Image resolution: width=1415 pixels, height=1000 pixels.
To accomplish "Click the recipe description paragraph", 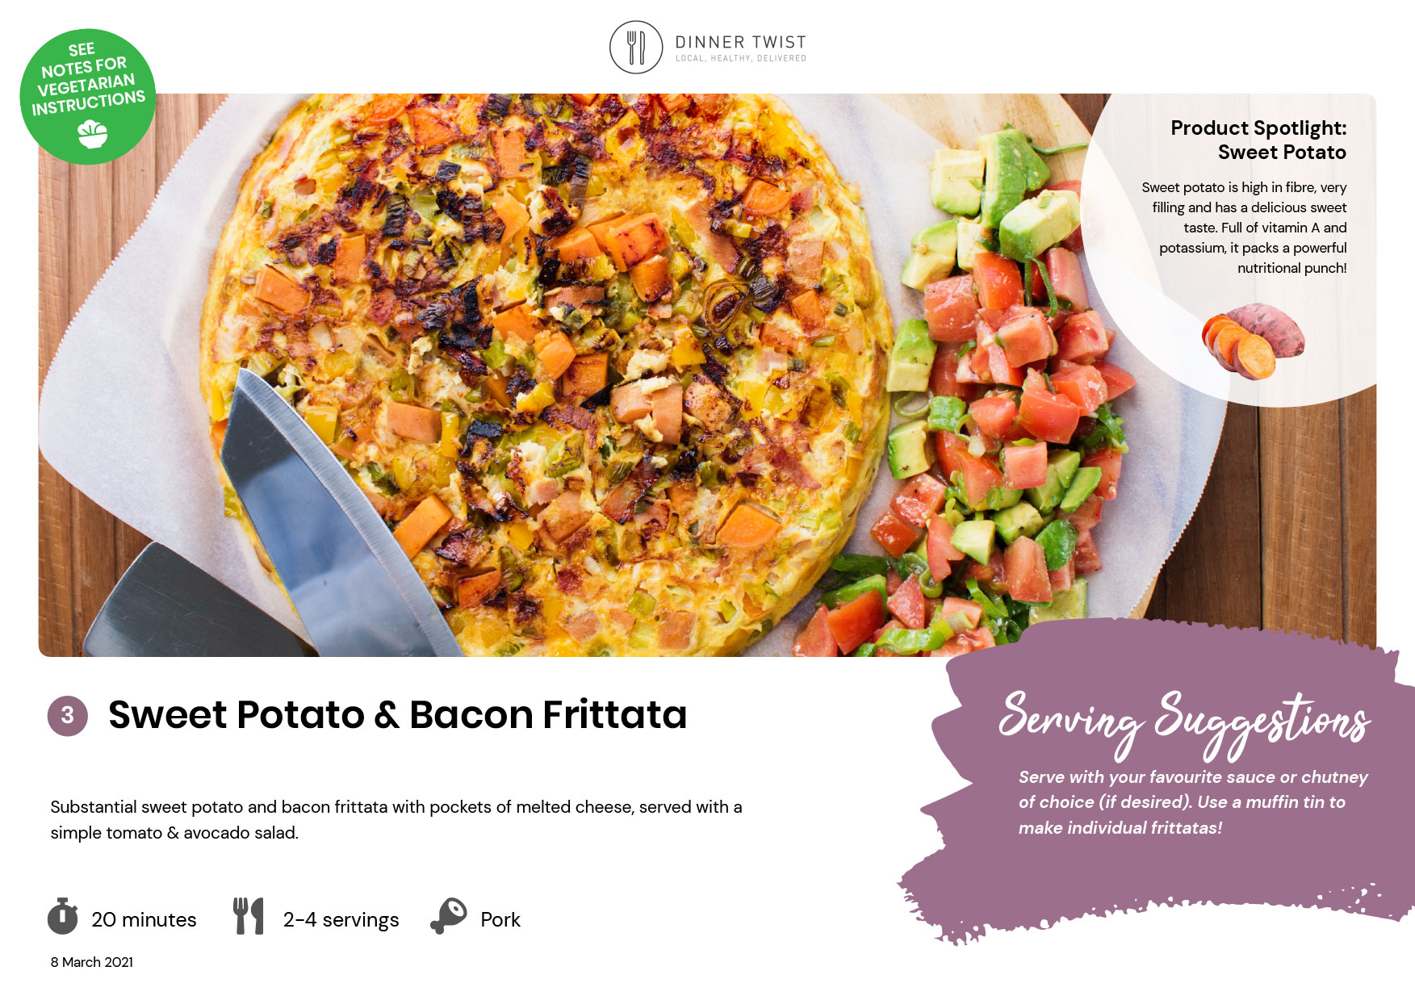I will pos(396,819).
